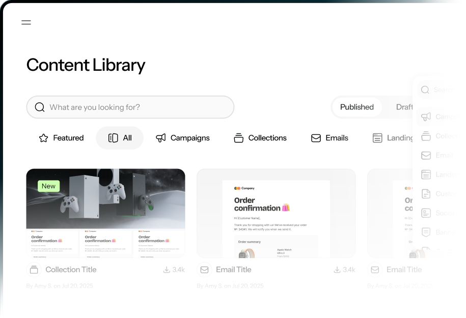
Task: Open the Email Title link
Action: coord(233,270)
